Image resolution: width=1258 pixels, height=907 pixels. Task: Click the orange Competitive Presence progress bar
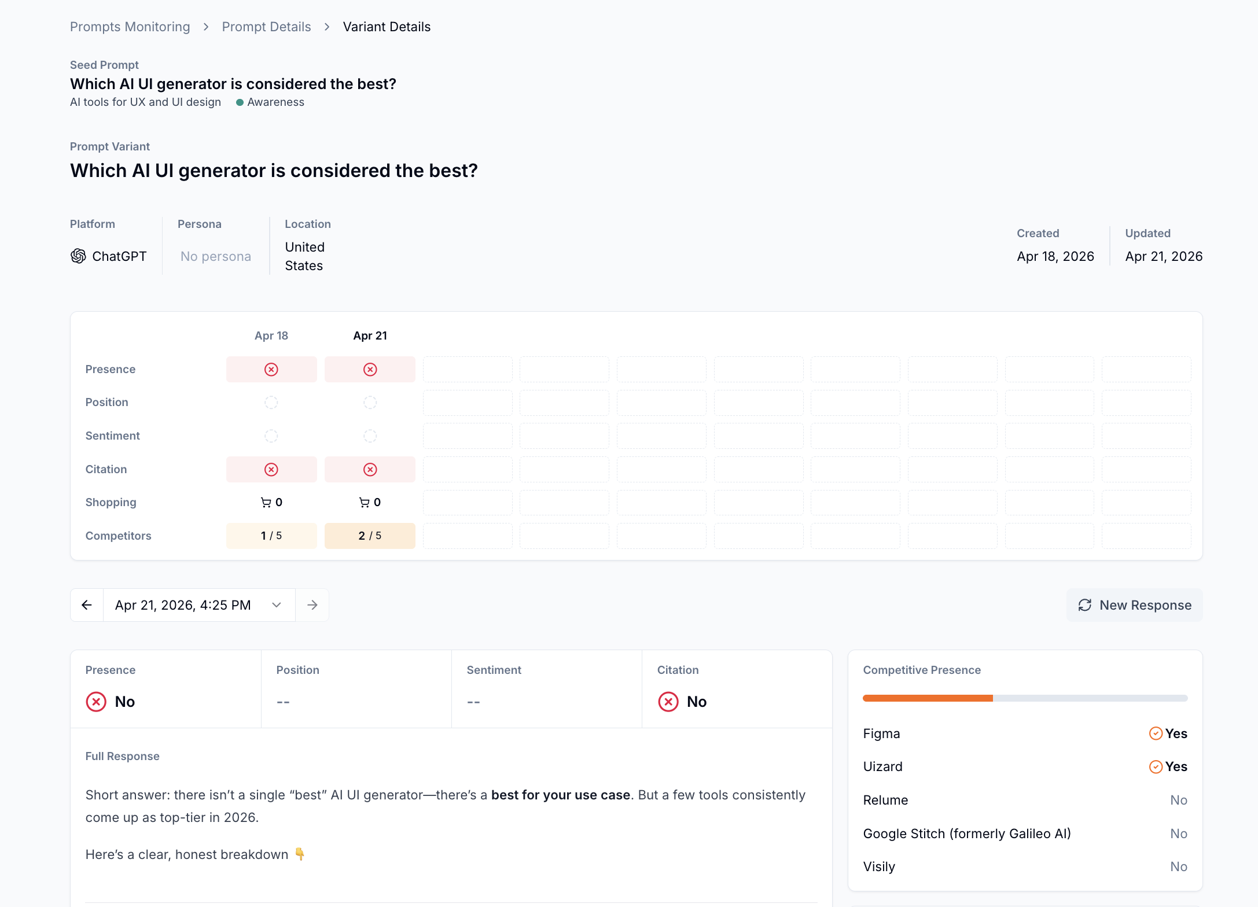[928, 699]
